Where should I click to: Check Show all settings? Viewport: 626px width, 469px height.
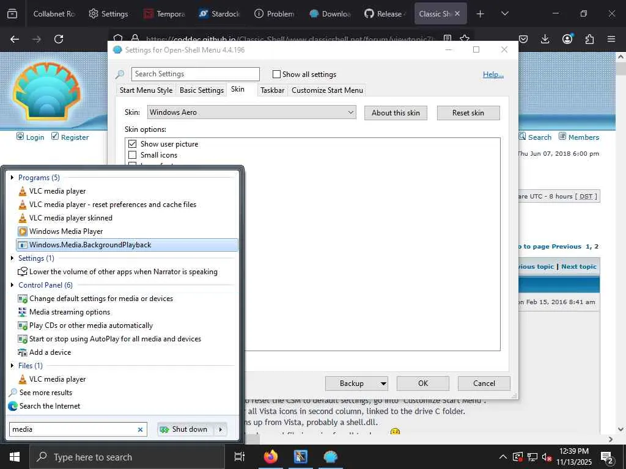pyautogui.click(x=276, y=74)
